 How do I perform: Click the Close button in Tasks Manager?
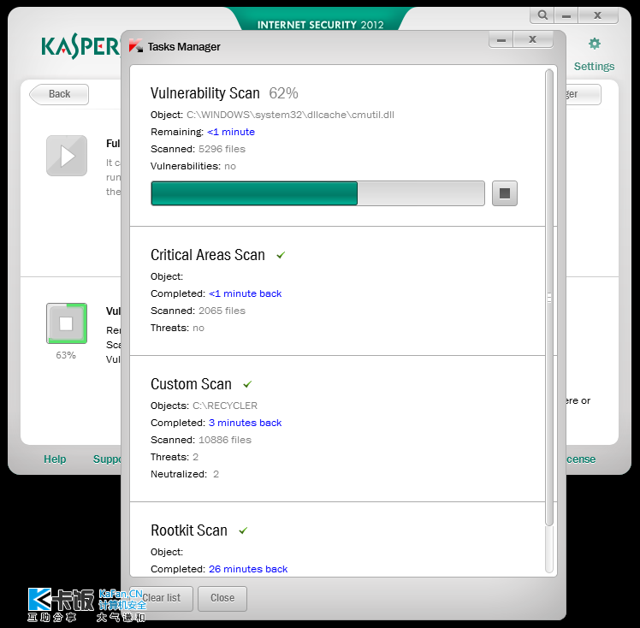point(222,598)
